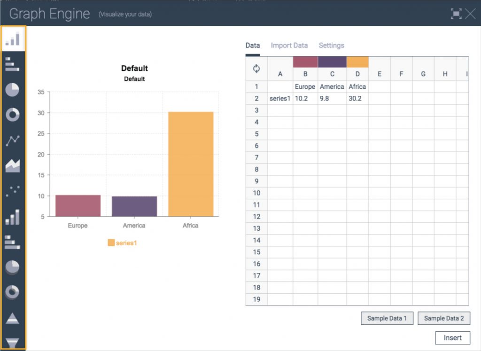Click the refresh icon in the spreadsheet corner

coord(256,68)
